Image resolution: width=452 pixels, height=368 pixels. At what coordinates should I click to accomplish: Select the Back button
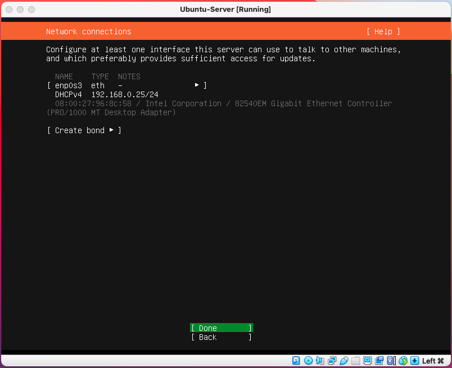click(222, 337)
